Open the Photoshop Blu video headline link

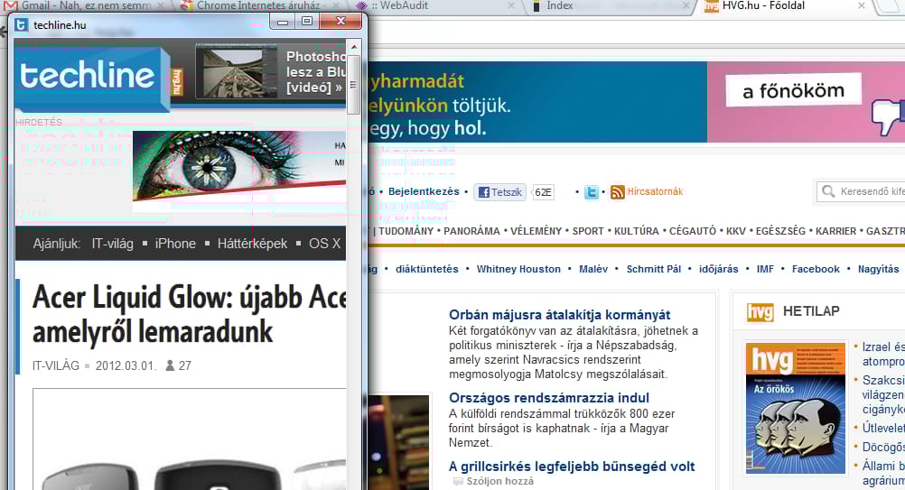[315, 72]
